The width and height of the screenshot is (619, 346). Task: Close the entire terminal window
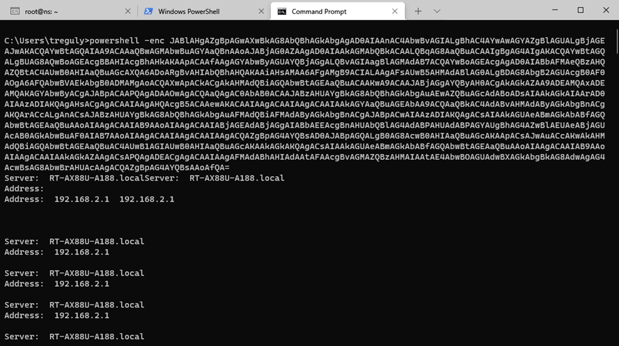[606, 10]
